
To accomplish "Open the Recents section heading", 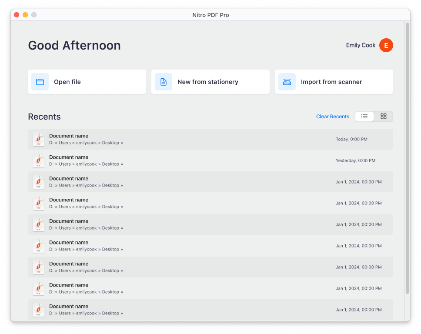I will (44, 117).
